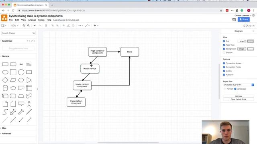Open the US-Letter paper size dropdown

(x=239, y=85)
